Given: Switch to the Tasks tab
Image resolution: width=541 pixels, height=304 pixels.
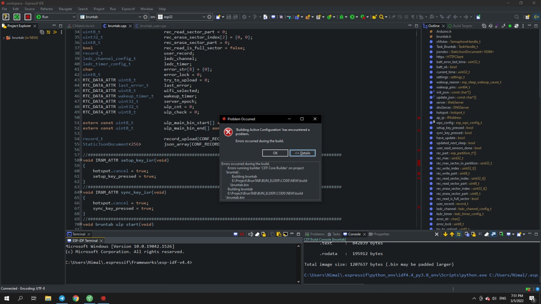Looking at the screenshot, I should pyautogui.click(x=333, y=234).
